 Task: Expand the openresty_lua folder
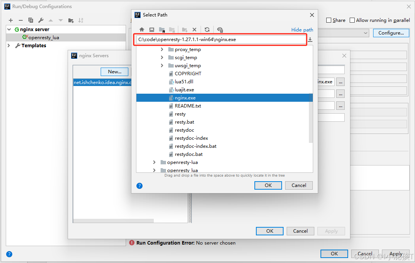pos(154,170)
